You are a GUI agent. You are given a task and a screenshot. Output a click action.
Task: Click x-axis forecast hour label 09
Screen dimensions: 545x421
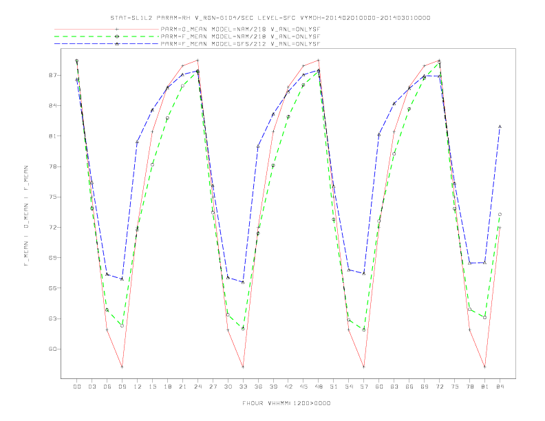[x=122, y=387]
